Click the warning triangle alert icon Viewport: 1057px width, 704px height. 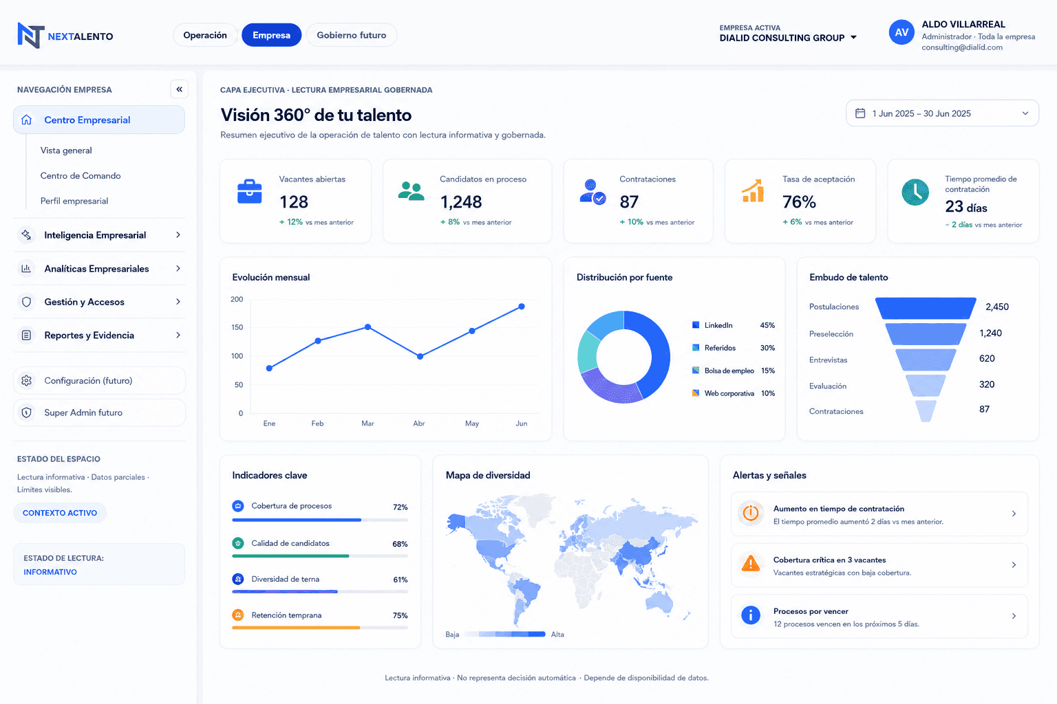pos(751,564)
